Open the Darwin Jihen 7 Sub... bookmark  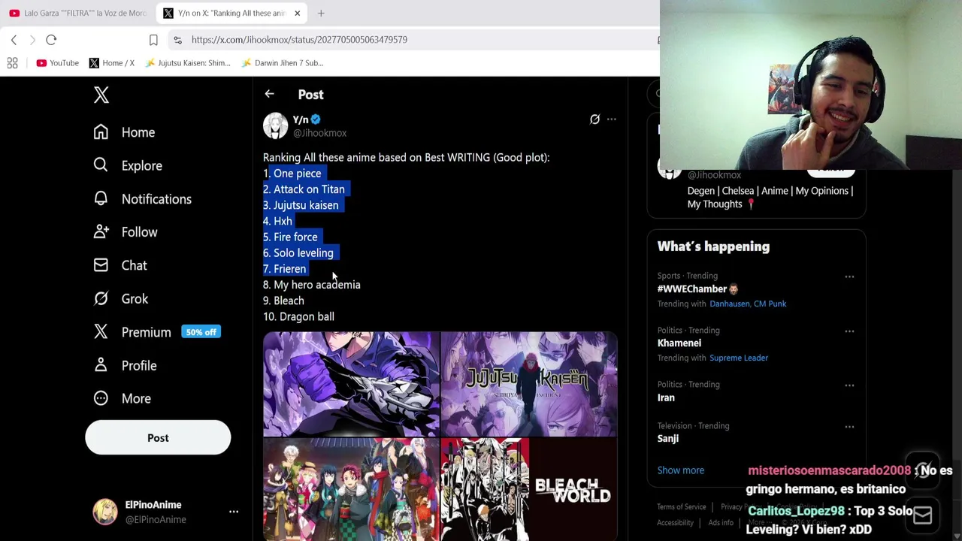click(x=283, y=63)
